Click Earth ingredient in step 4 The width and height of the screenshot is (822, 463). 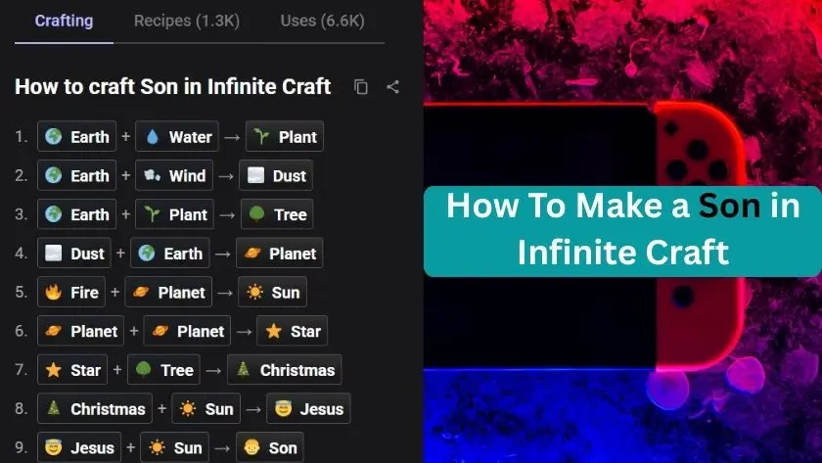(x=170, y=253)
